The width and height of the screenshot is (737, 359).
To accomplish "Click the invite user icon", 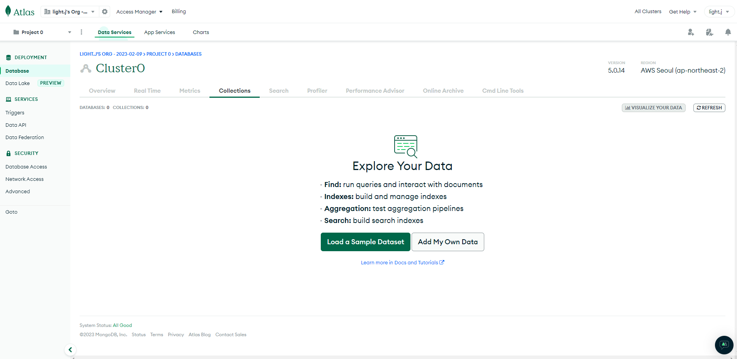I will coord(691,32).
